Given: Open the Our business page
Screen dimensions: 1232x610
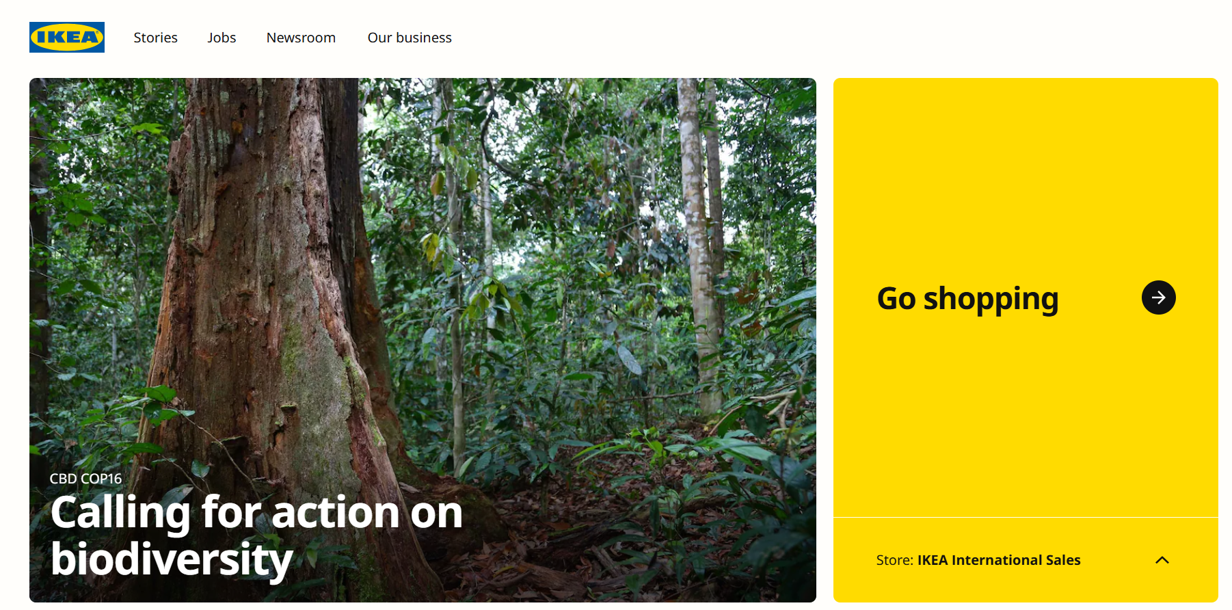Looking at the screenshot, I should coord(410,38).
